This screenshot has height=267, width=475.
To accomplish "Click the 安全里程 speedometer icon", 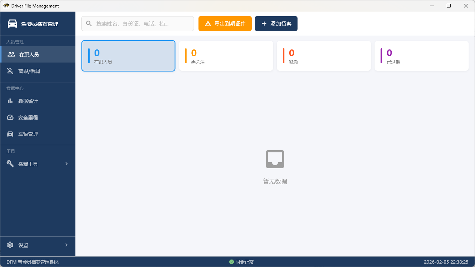I will pyautogui.click(x=11, y=118).
